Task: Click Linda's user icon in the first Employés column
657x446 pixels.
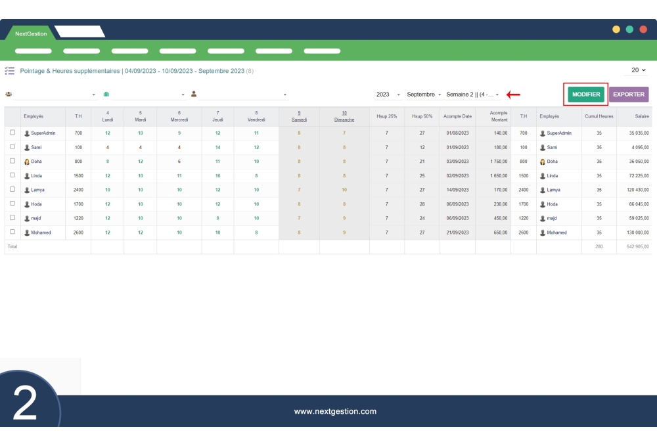Action: (x=27, y=175)
